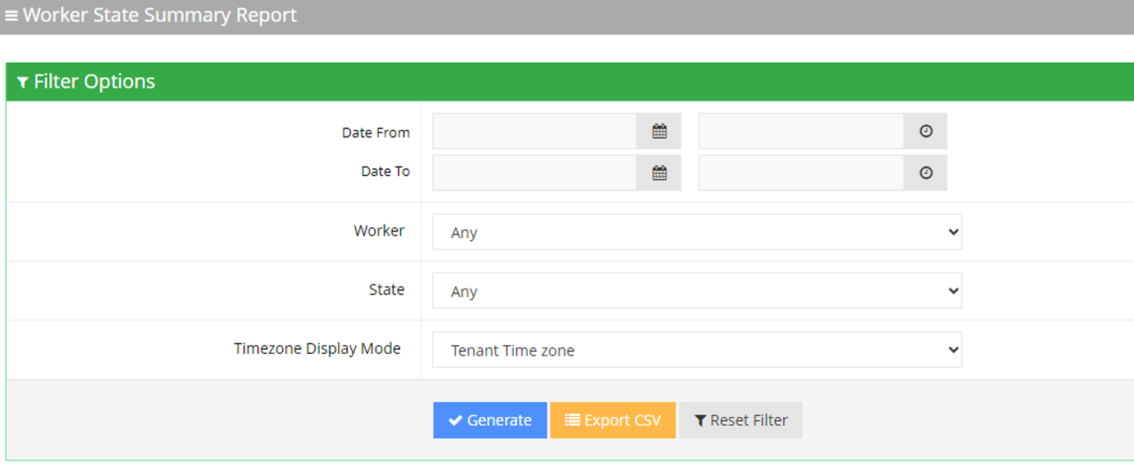Open the Date To calendar picker
The height and width of the screenshot is (466, 1134).
[x=659, y=173]
